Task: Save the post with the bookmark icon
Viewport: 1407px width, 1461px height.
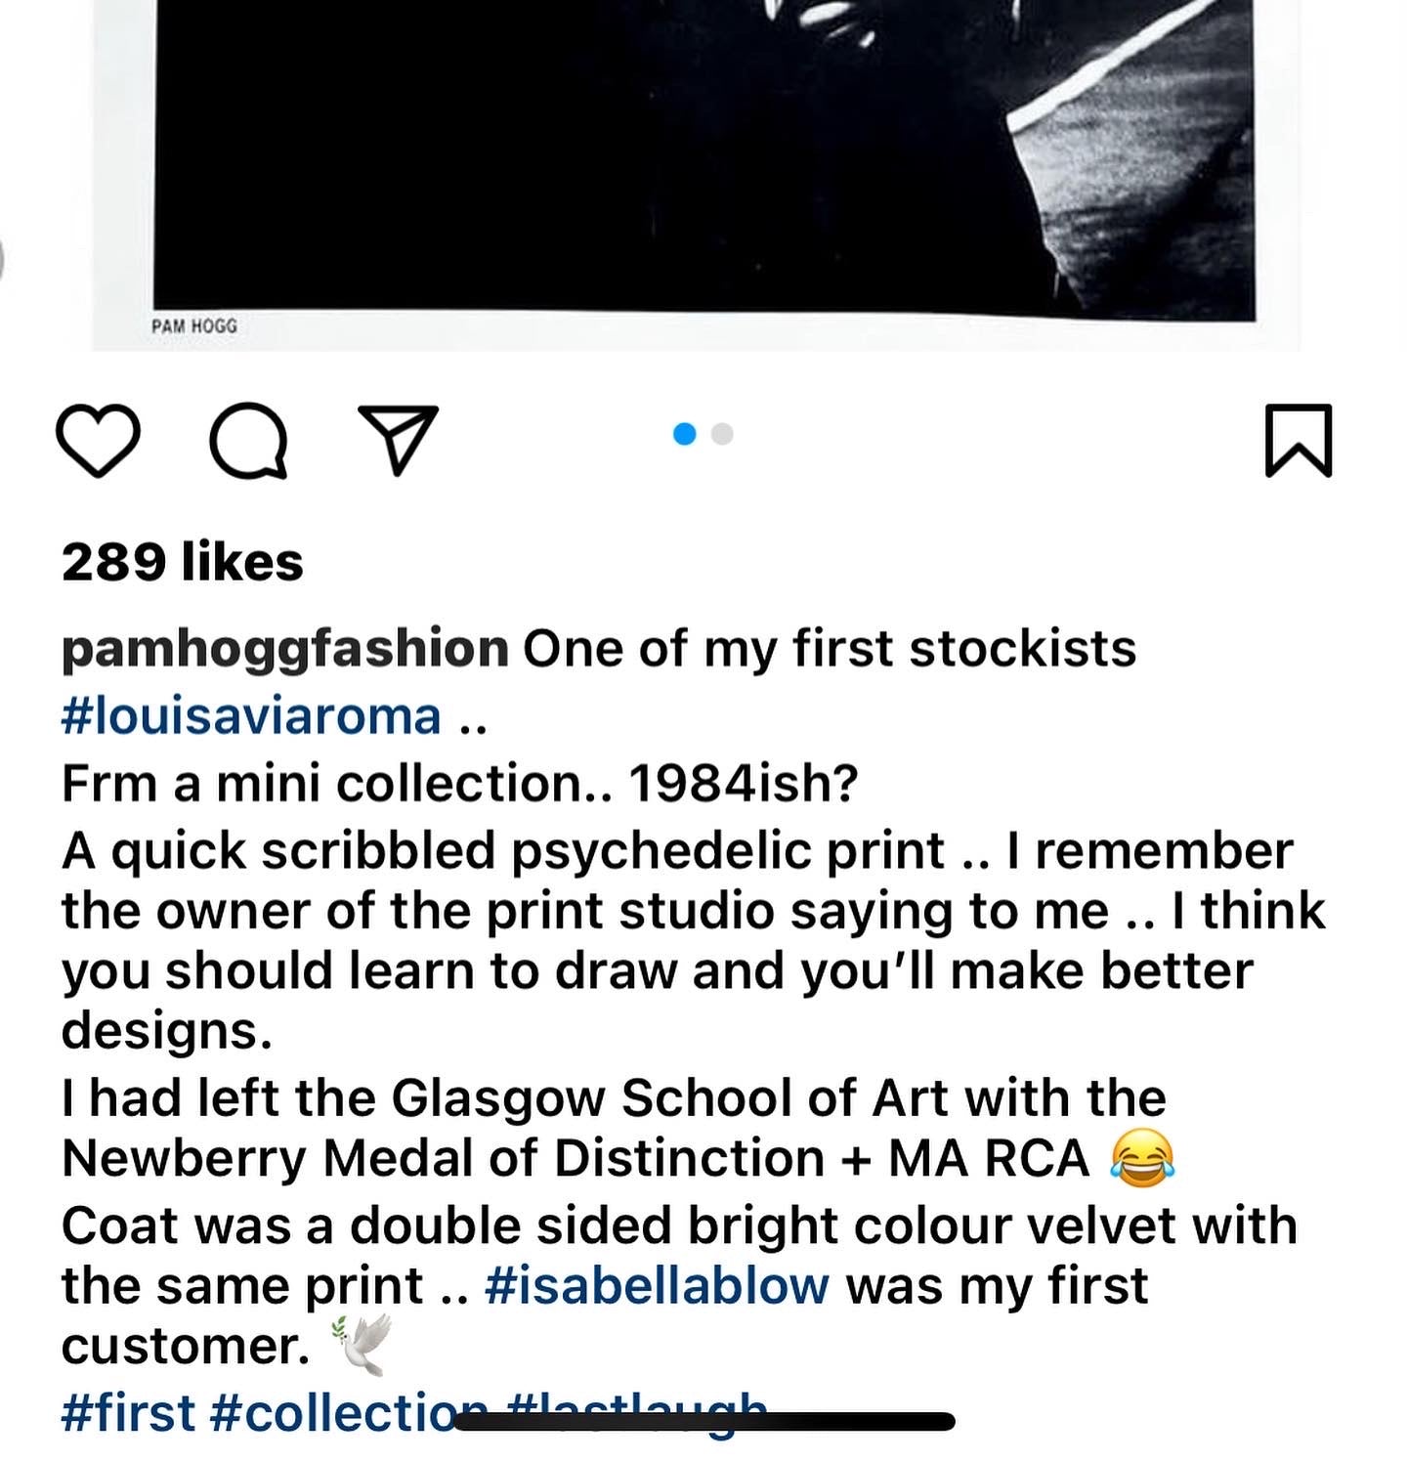Action: pyautogui.click(x=1299, y=440)
